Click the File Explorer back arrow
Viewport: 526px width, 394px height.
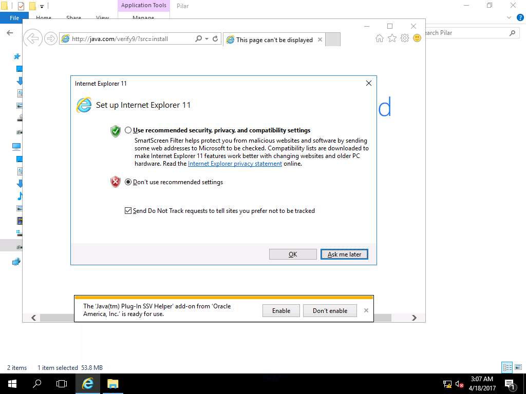pos(10,33)
